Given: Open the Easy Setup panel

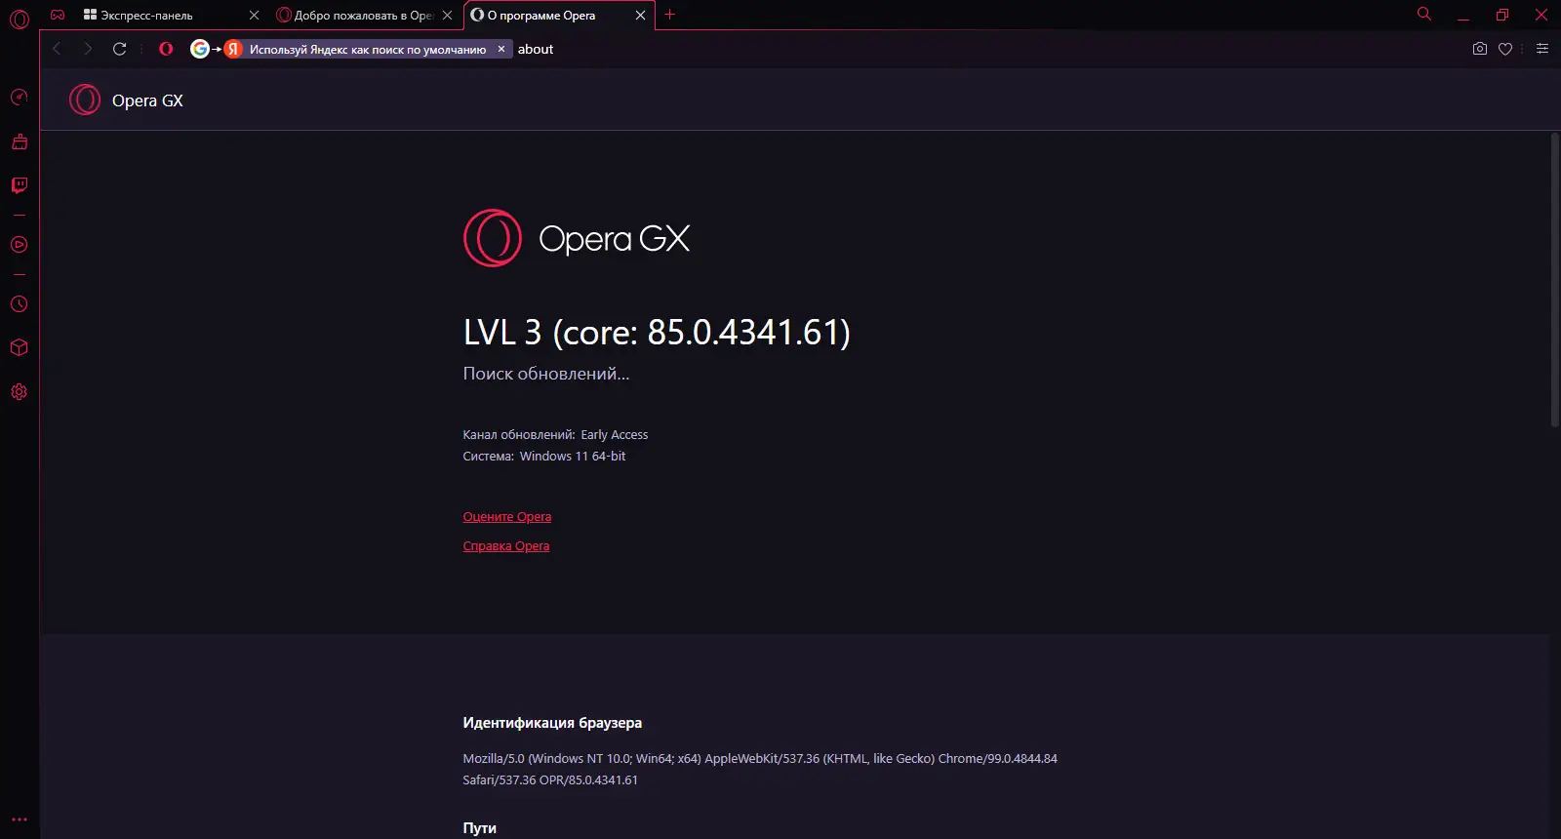Looking at the screenshot, I should coord(1542,49).
